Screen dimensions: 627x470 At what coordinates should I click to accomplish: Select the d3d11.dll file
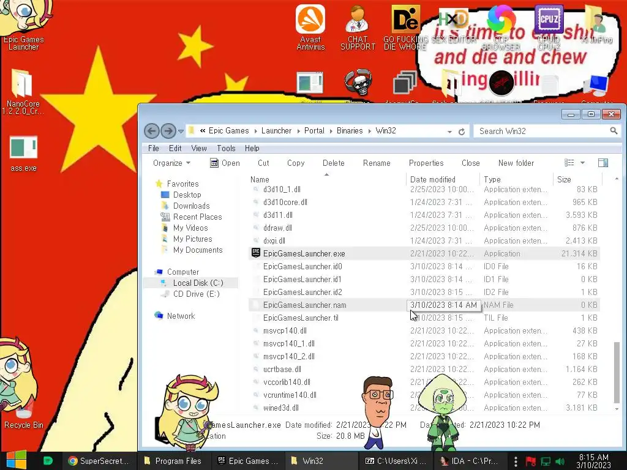coord(424,215)
